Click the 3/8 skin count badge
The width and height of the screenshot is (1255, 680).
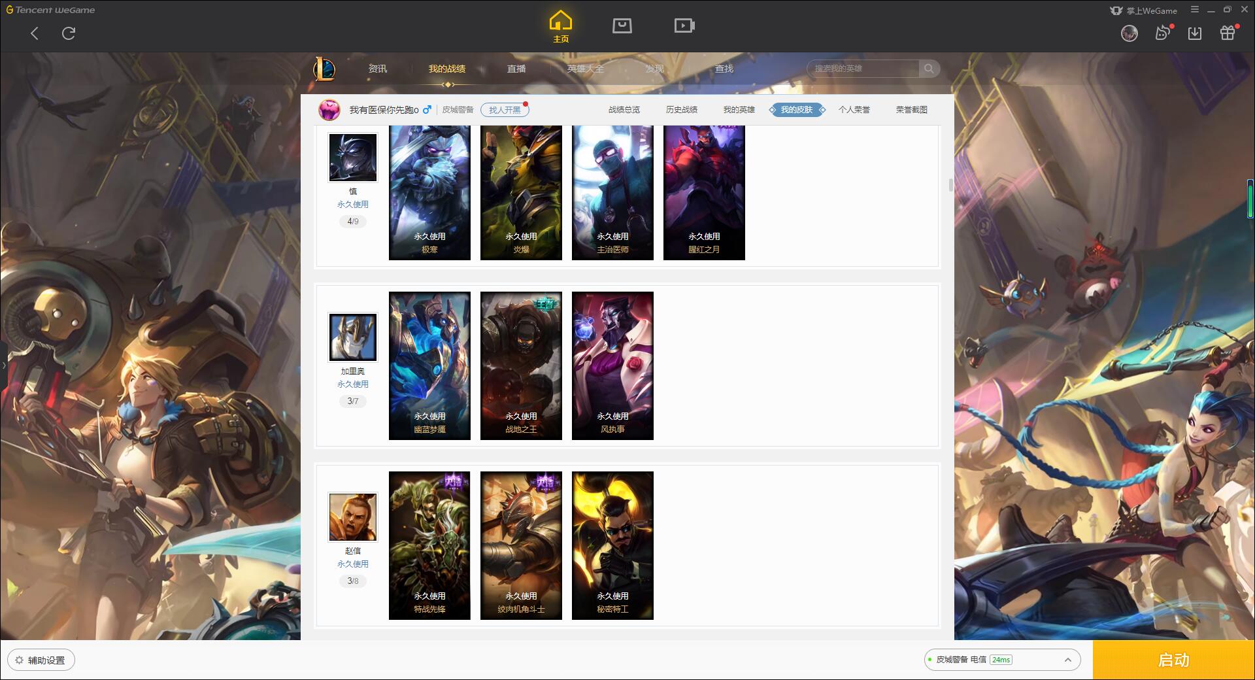click(x=353, y=581)
